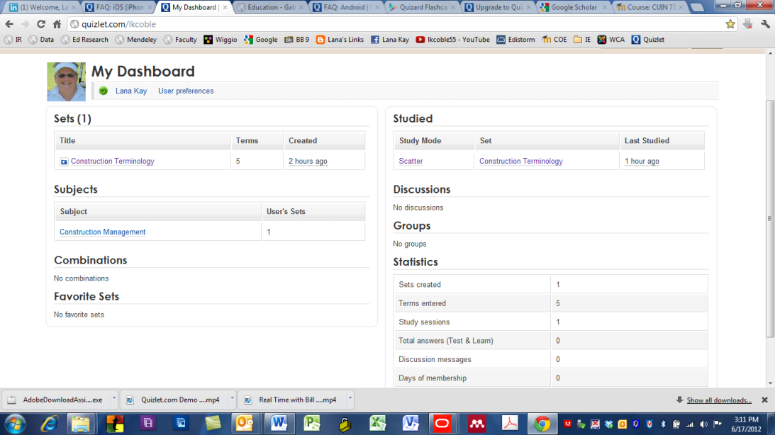Screen dimensions: 775x435
Task: Open the Wiggio bookmark
Action: tap(221, 40)
